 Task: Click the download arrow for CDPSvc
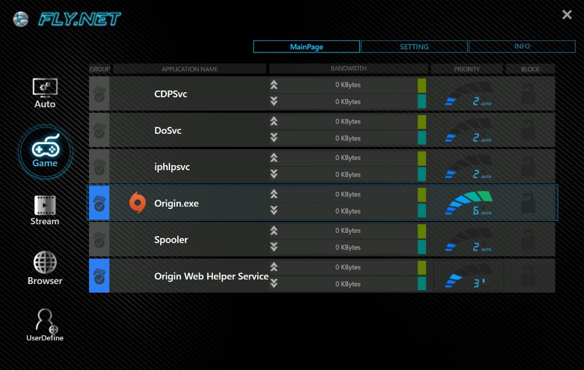(274, 101)
